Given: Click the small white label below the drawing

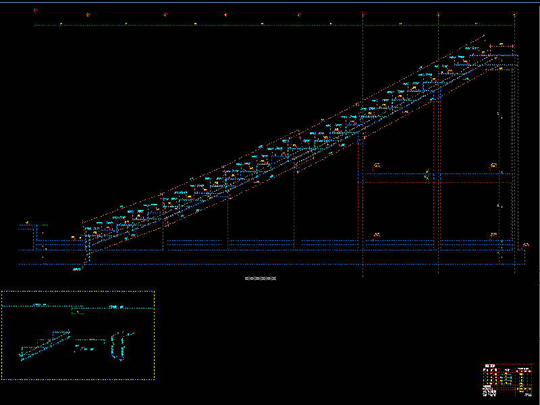Looking at the screenshot, I should 260,278.
